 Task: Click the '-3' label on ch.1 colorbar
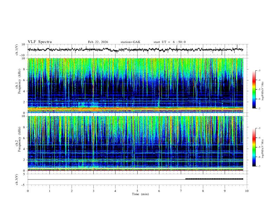coord(259,70)
